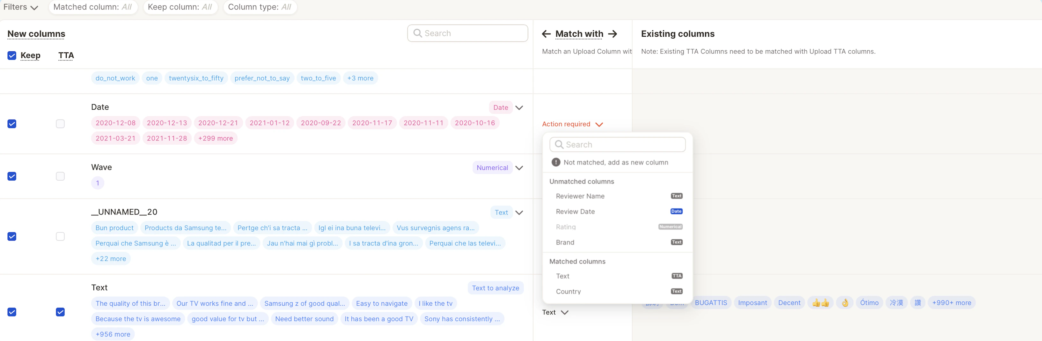
Task: Click the 2021-11-28 date chip
Action: (x=167, y=138)
